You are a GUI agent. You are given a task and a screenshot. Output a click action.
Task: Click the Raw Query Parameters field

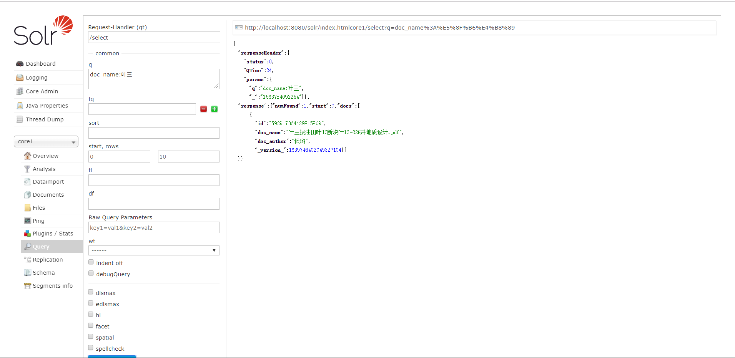[x=154, y=227]
